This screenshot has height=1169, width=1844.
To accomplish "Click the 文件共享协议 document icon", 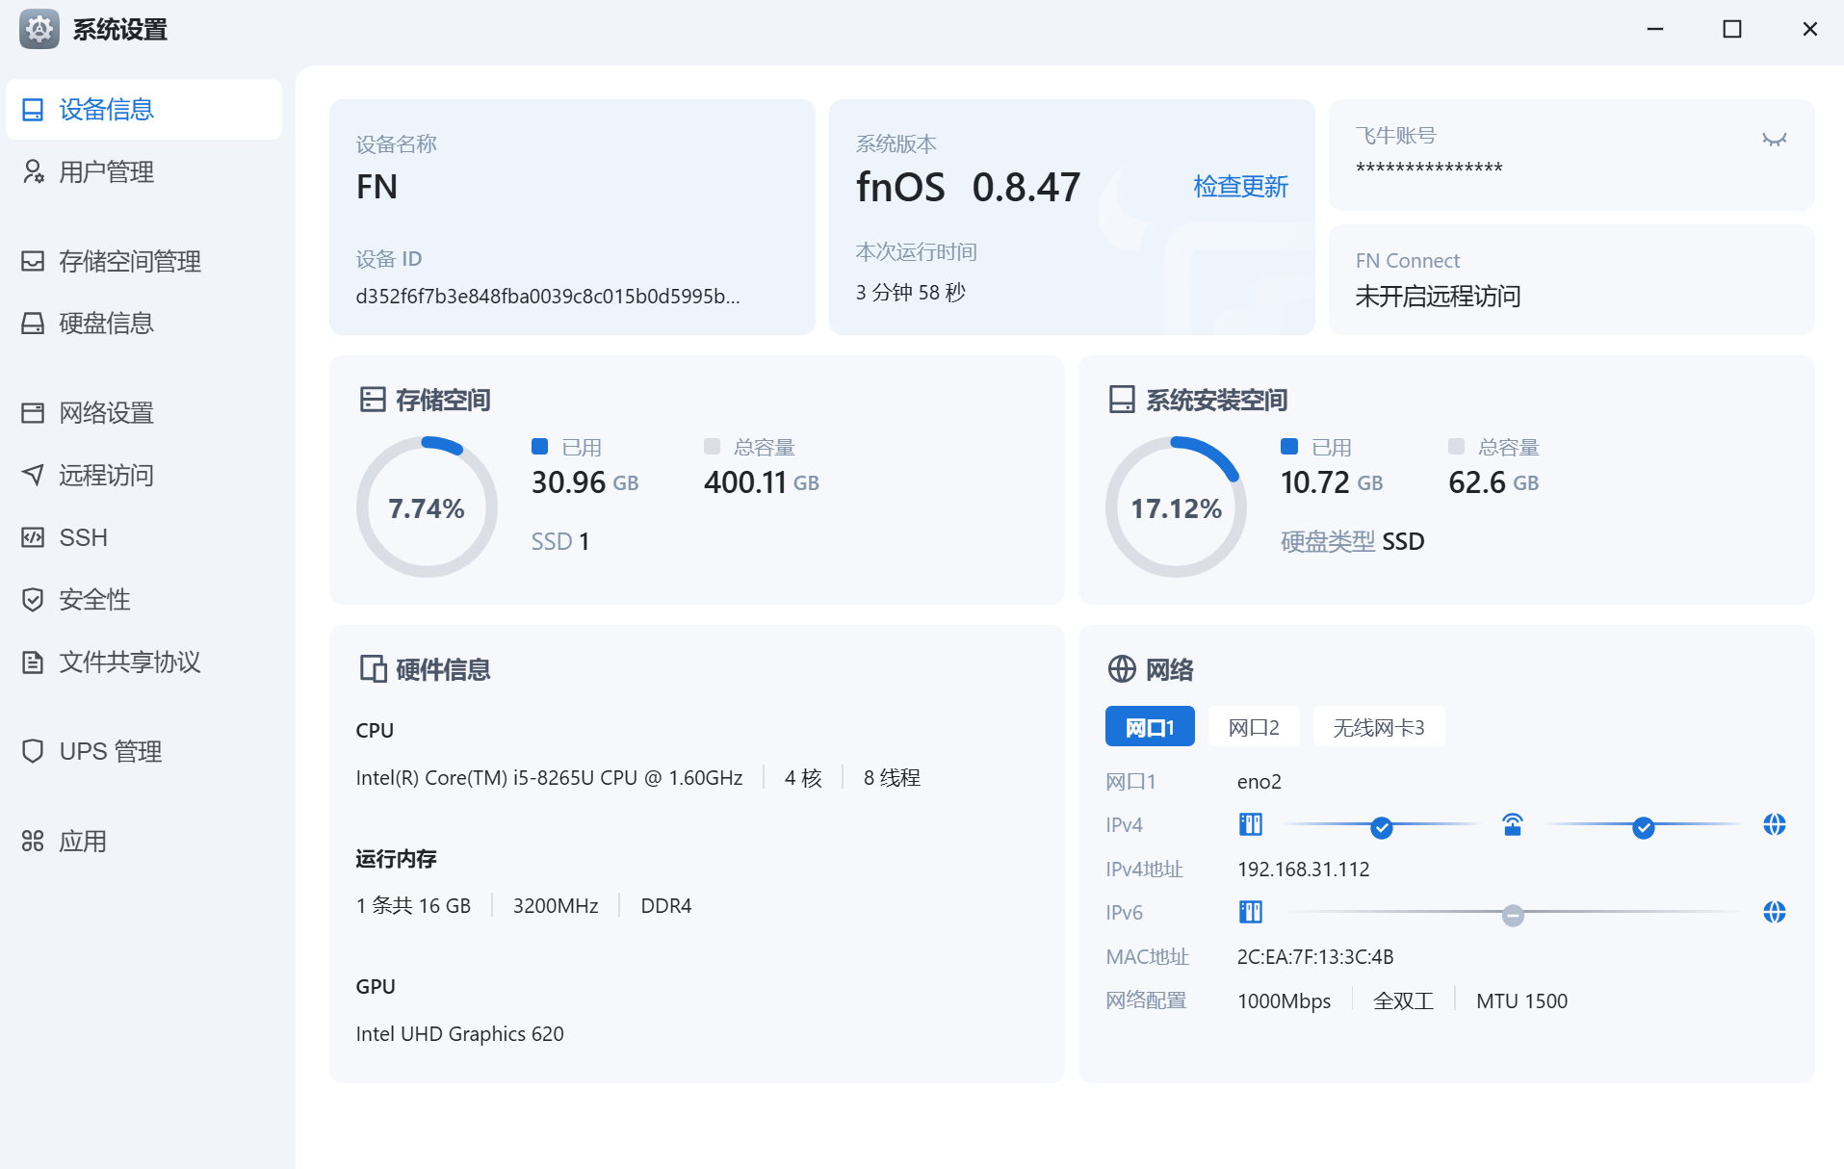I will click(33, 662).
